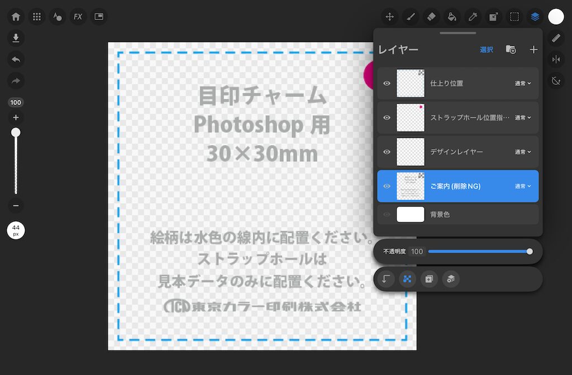Increase brush size with plus button
Image resolution: width=572 pixels, height=375 pixels.
(16, 117)
